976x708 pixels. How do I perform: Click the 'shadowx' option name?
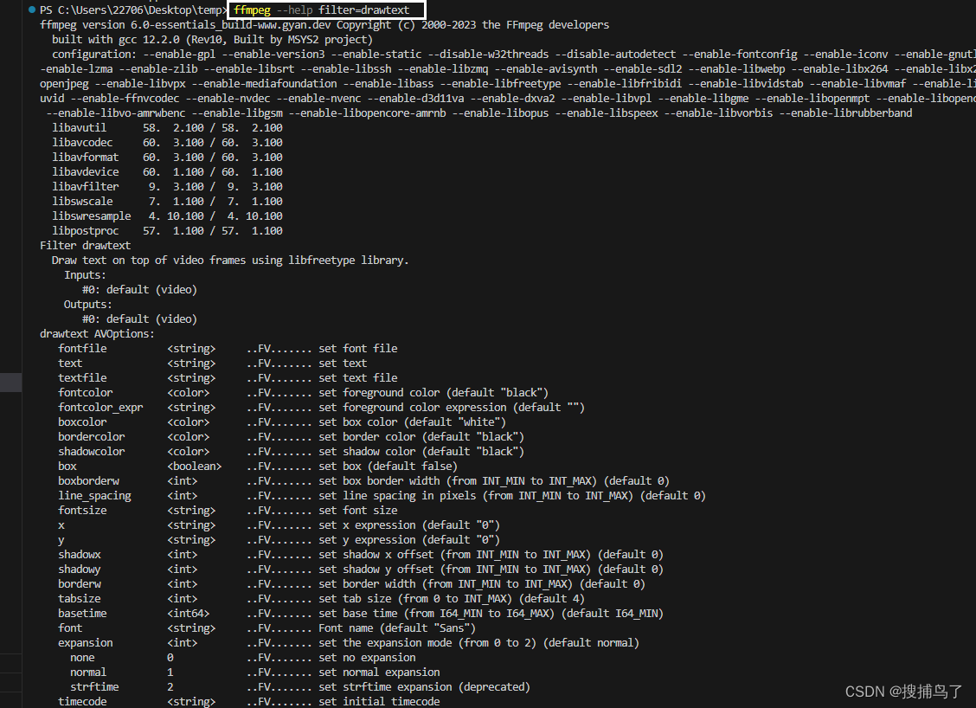point(79,555)
